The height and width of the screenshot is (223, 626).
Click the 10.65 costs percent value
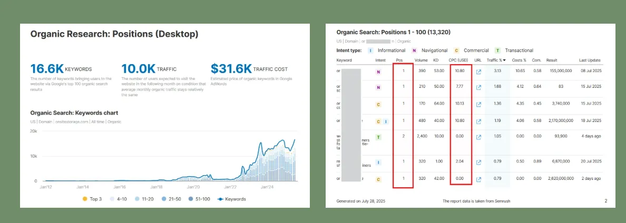(520, 71)
